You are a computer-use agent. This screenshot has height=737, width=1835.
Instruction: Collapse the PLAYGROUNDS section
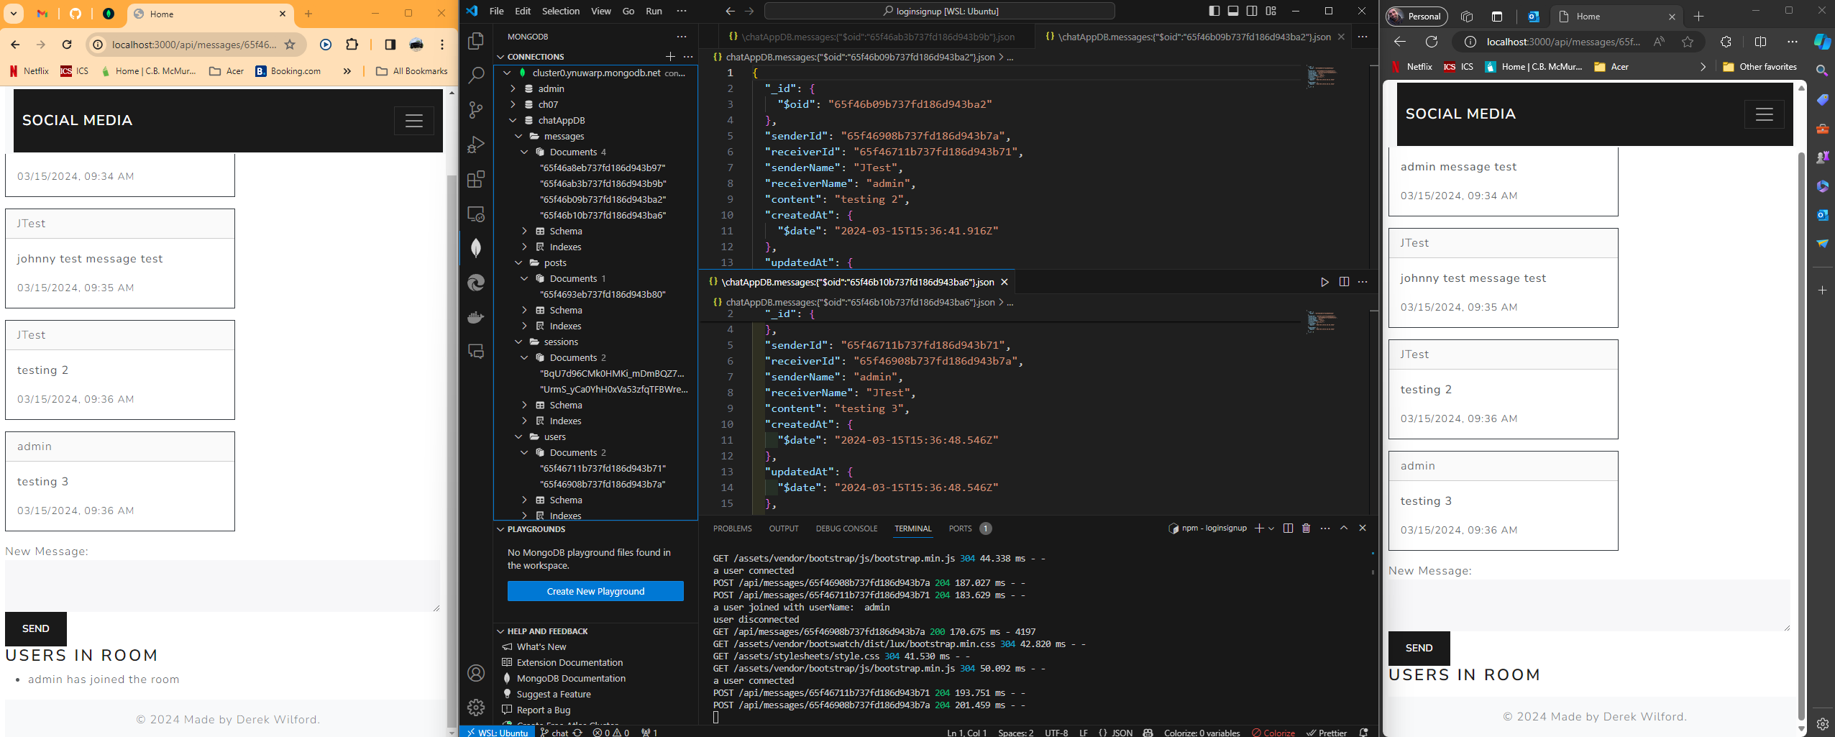pyautogui.click(x=536, y=529)
